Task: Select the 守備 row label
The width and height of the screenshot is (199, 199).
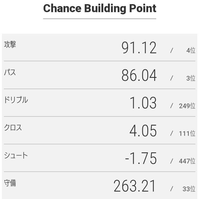Action: tap(10, 183)
